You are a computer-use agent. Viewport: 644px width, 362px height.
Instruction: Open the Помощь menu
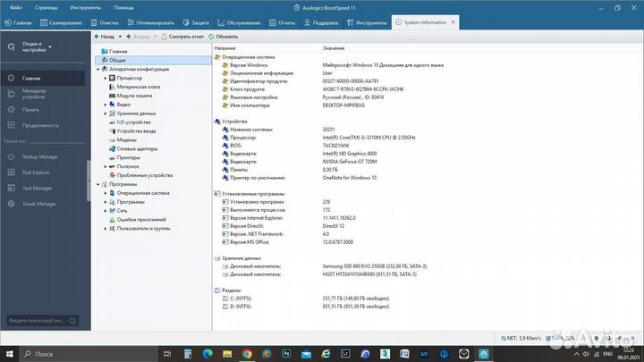(123, 7)
